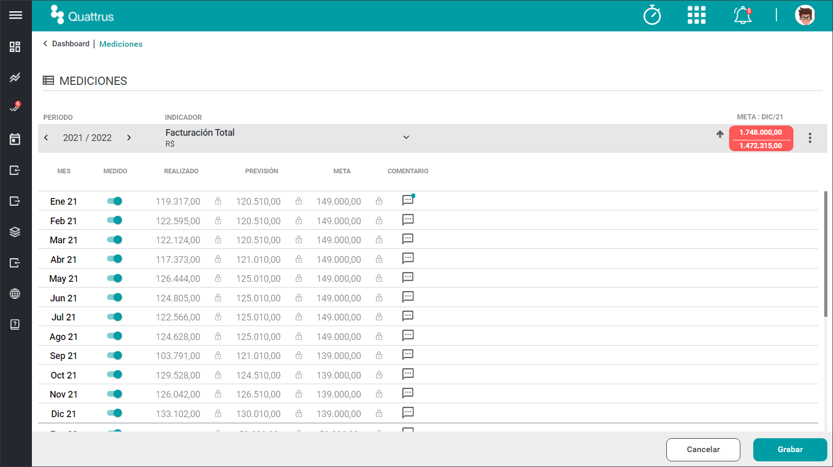Click Sep 21 meta value 139.000,00
The width and height of the screenshot is (833, 467).
(x=339, y=356)
